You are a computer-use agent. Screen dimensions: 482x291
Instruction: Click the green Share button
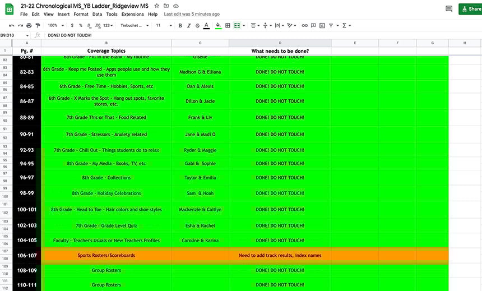click(x=470, y=9)
